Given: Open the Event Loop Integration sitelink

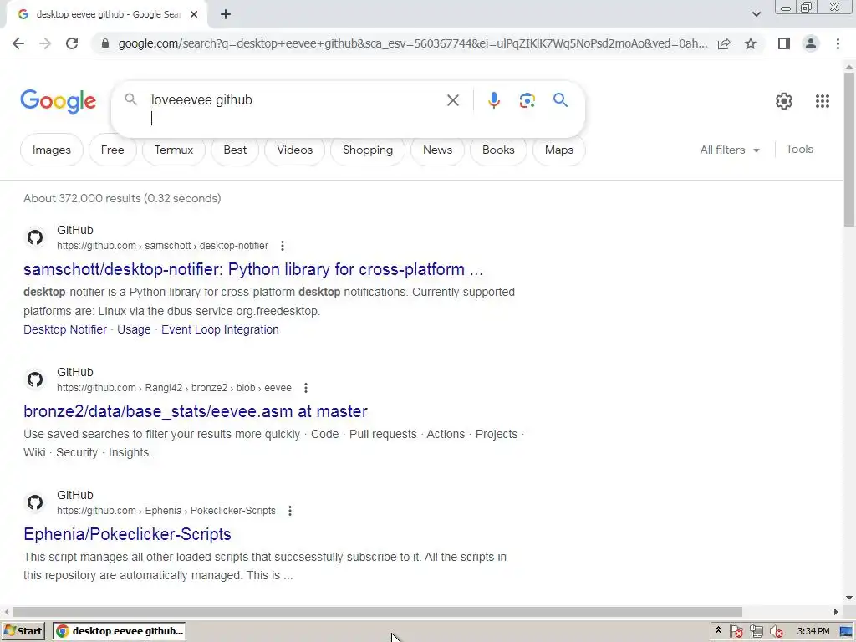Looking at the screenshot, I should coord(220,329).
